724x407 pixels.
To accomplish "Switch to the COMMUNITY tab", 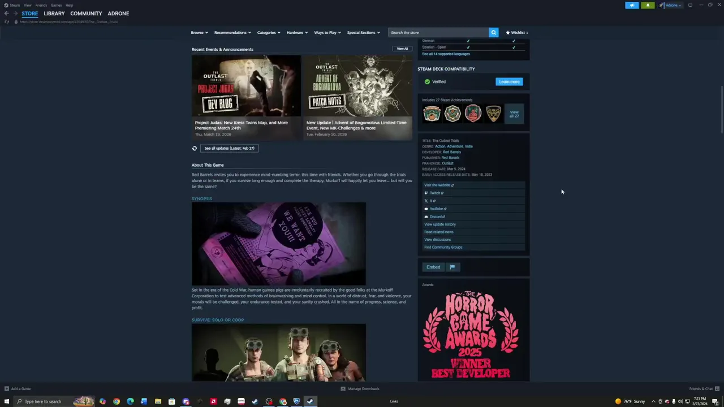I will click(86, 14).
